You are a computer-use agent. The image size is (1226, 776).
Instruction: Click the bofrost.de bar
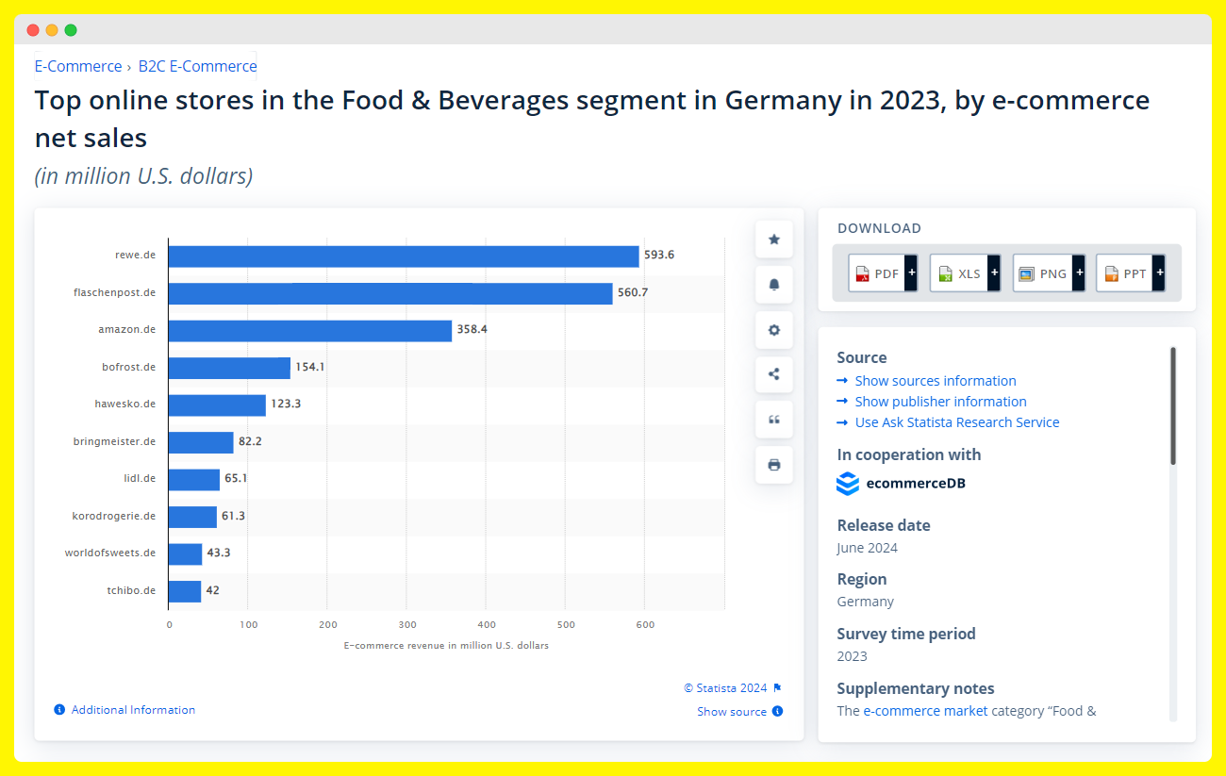229,368
